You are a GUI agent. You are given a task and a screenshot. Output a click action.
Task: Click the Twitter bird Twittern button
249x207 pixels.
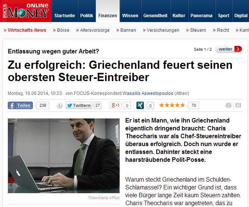point(79,105)
